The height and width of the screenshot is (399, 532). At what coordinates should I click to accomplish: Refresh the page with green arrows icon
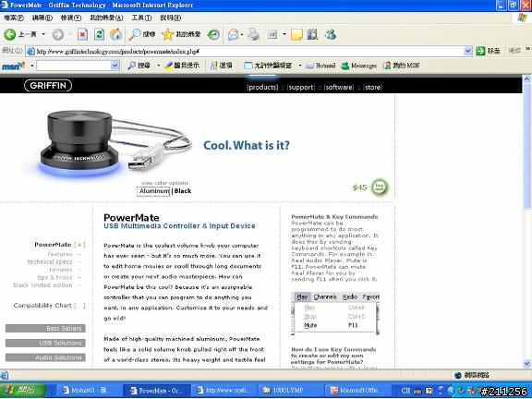[x=99, y=34]
